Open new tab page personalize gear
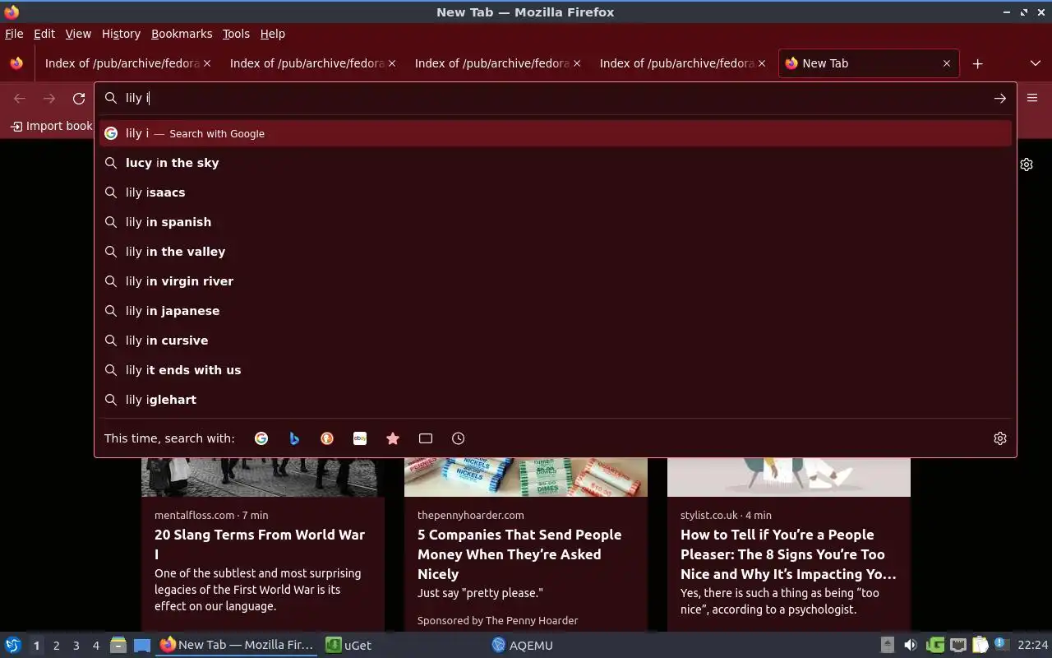Screen dimensions: 1052x658 tap(1027, 164)
